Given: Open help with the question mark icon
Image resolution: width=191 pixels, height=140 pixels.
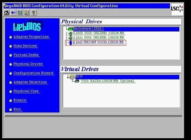Looking at the screenshot, I should click(x=33, y=13).
